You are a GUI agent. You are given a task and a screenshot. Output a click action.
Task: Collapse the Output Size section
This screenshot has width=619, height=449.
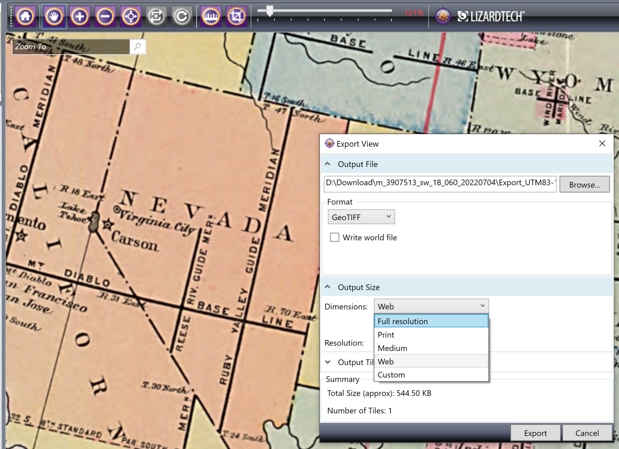(328, 287)
